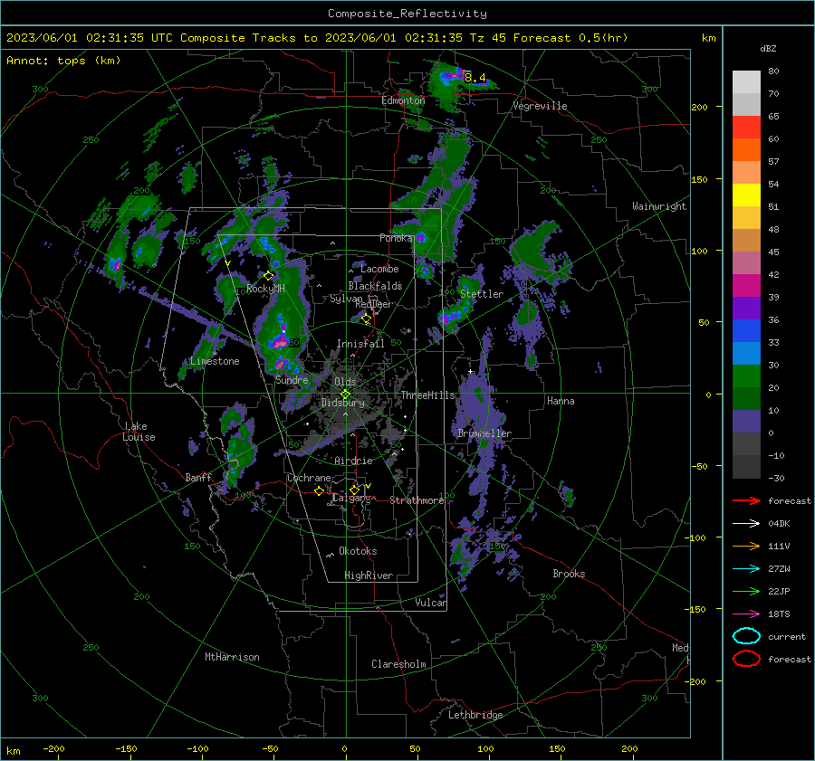Click the Okotoks city label
Viewport: 815px width, 761px height.
click(x=358, y=551)
